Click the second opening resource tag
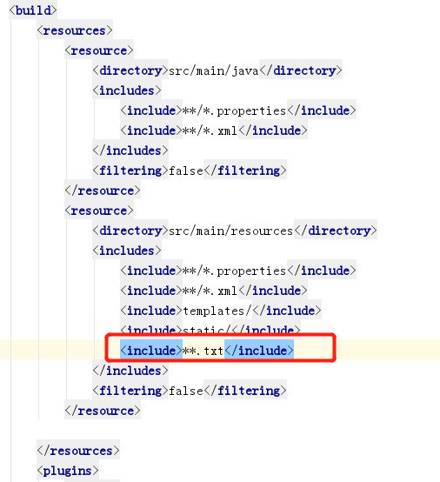440x482 pixels. tap(99, 211)
